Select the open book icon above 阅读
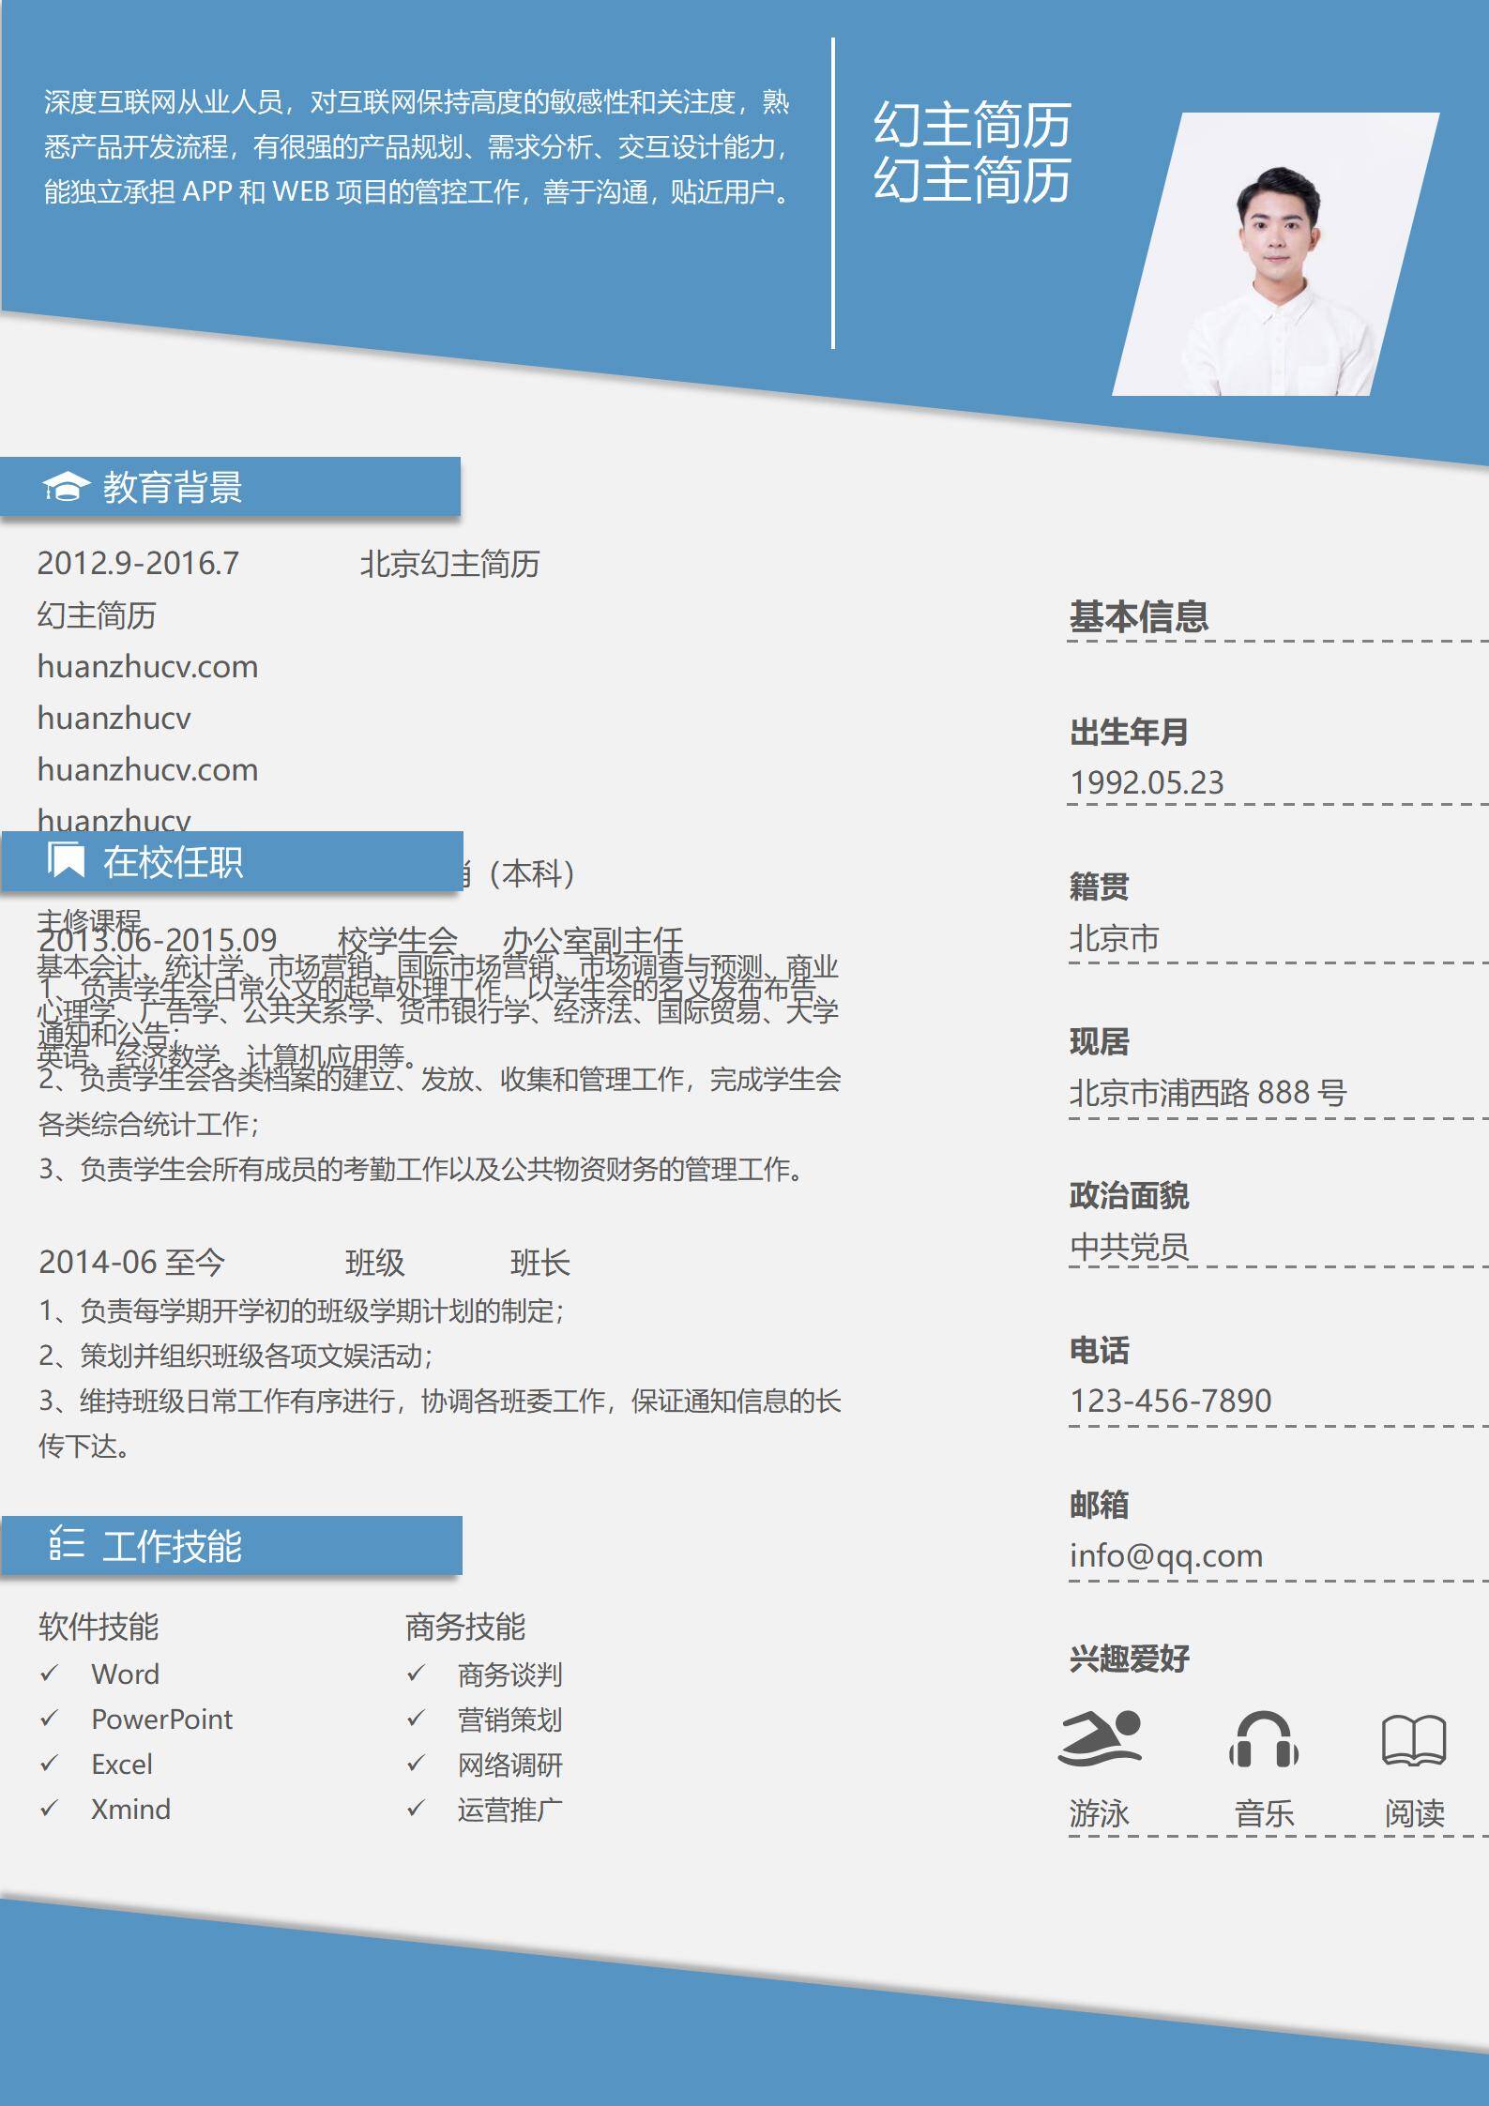The image size is (1489, 2106). click(x=1413, y=1739)
